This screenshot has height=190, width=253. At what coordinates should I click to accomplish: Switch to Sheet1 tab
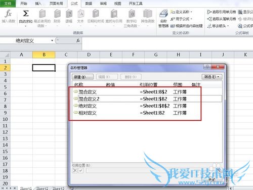[26, 188]
